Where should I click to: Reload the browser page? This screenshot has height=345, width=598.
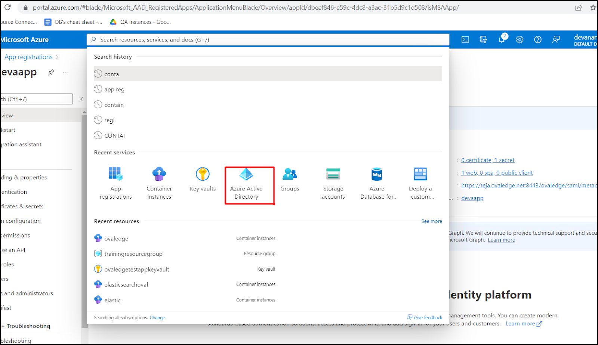coord(7,7)
